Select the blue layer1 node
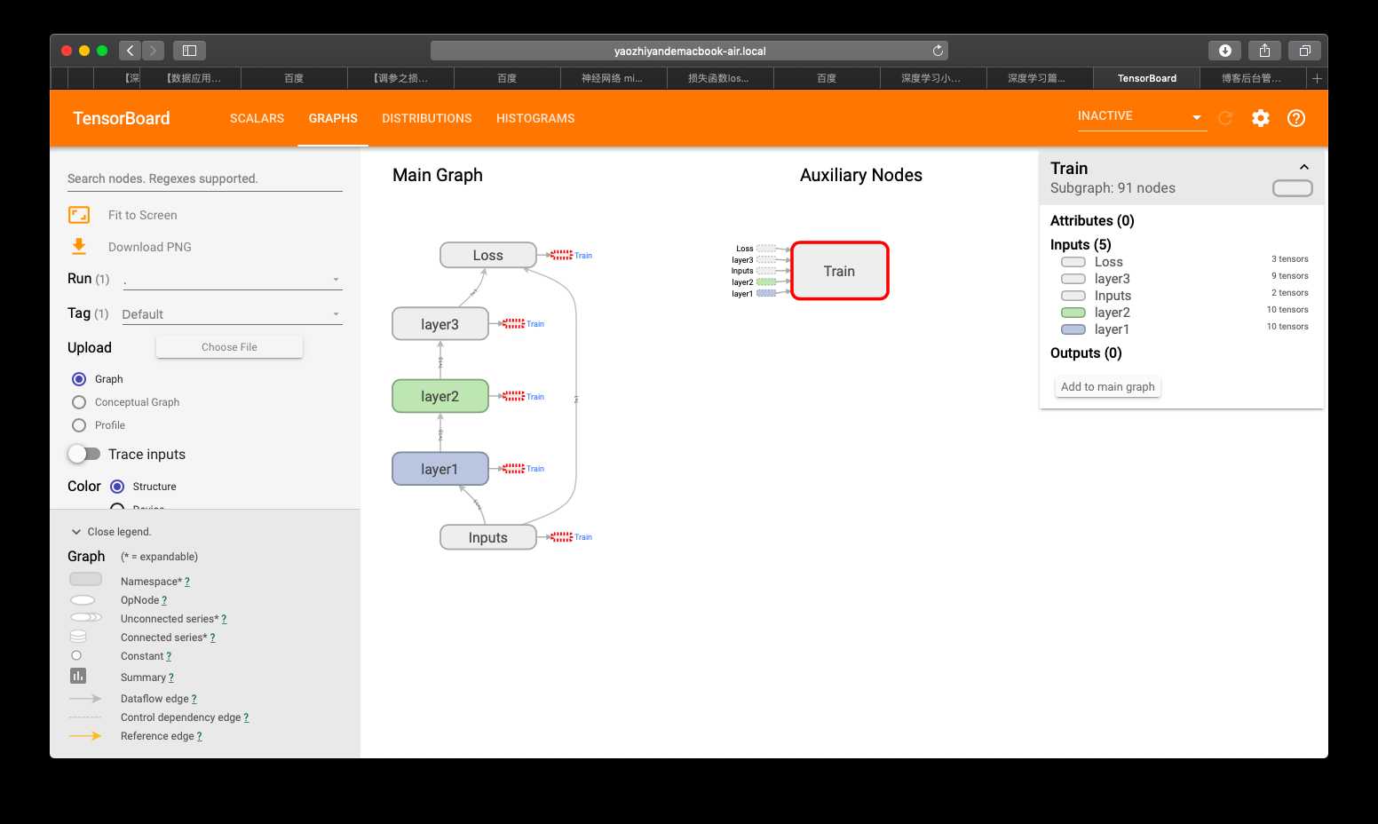The height and width of the screenshot is (824, 1378). pos(440,469)
